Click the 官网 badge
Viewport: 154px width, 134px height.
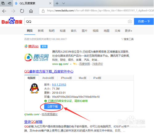(x=44, y=47)
